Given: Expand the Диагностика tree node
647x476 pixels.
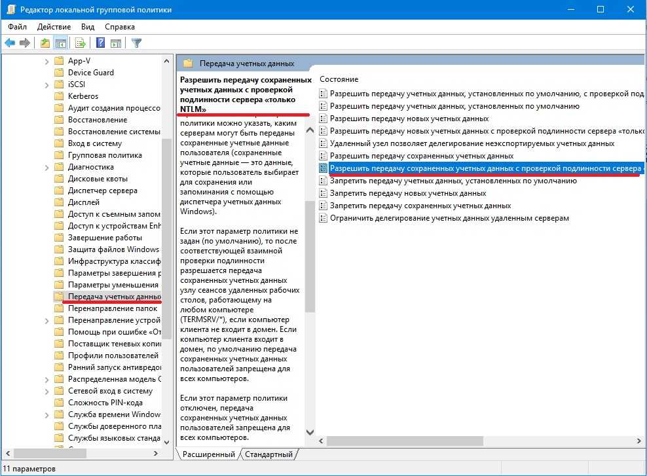Looking at the screenshot, I should pyautogui.click(x=47, y=167).
